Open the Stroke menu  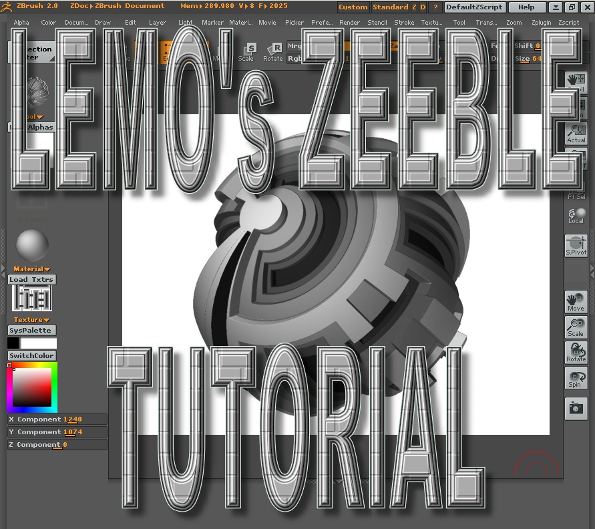click(x=404, y=23)
